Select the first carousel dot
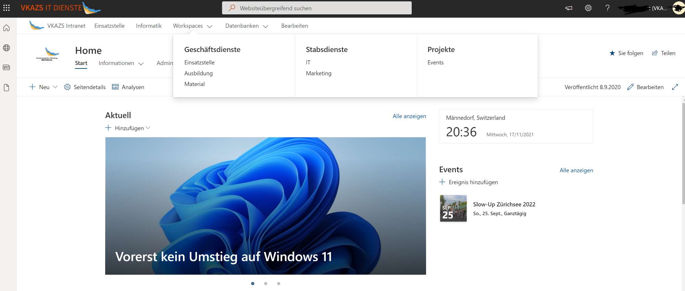 pyautogui.click(x=253, y=283)
